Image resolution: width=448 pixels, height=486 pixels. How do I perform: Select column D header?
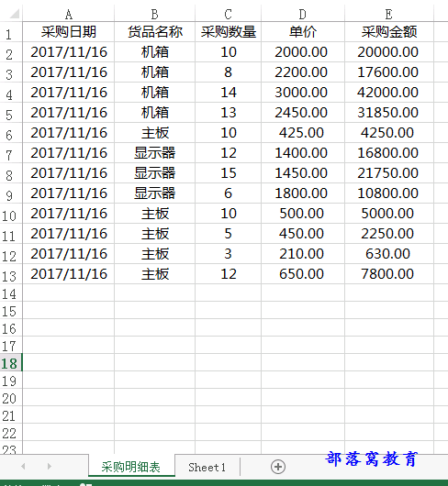pos(303,14)
